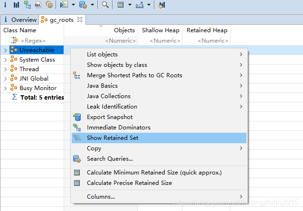The height and width of the screenshot is (211, 303).
Task: Click the heap dump info 'i' icon
Action: click(x=5, y=5)
